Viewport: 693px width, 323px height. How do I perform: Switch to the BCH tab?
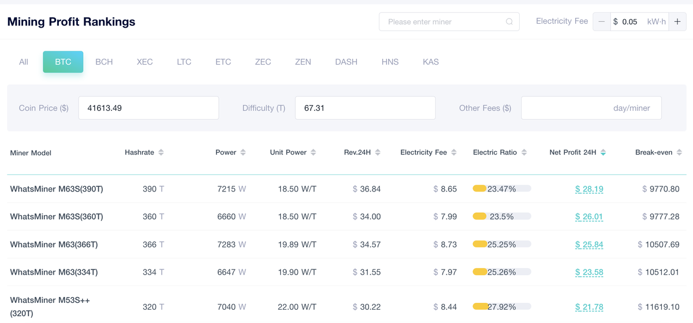click(x=104, y=62)
